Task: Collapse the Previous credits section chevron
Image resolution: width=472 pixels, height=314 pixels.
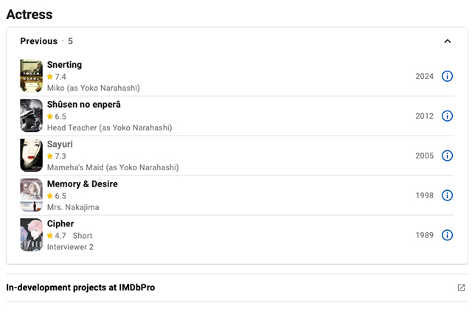Action: tap(448, 41)
